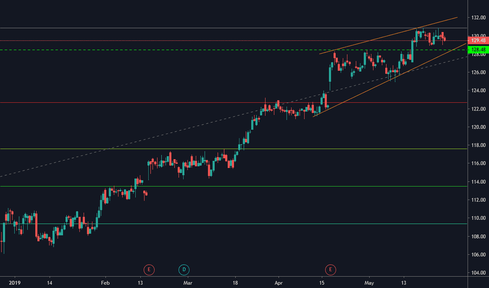This screenshot has width=489, height=288.
Task: Click the 110.00 price axis label
Action: 479,218
